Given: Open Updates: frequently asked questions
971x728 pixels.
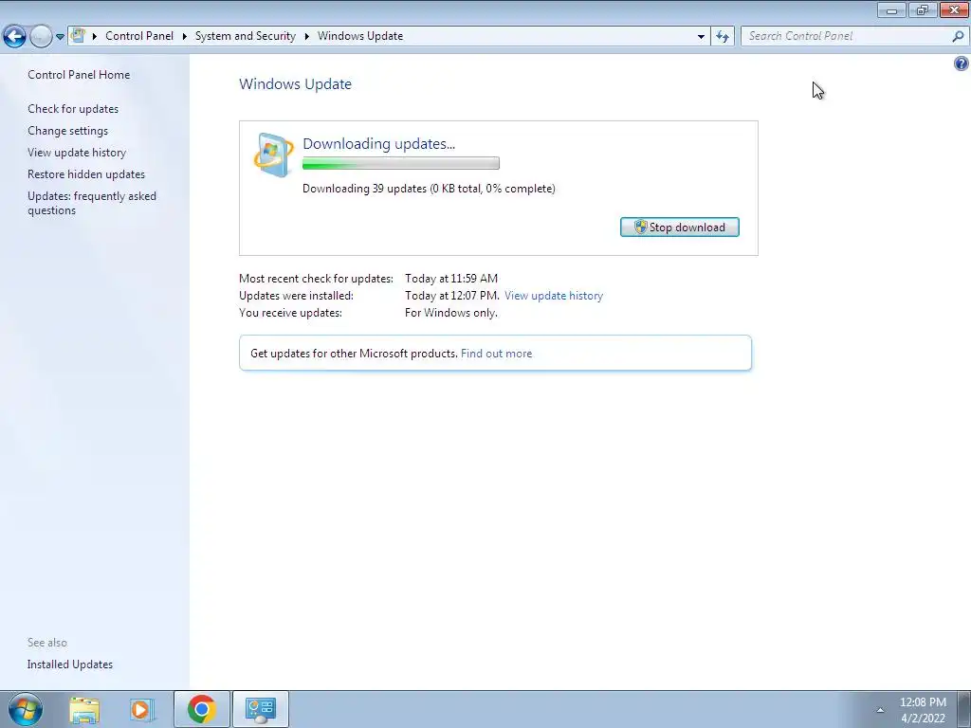Looking at the screenshot, I should [92, 203].
